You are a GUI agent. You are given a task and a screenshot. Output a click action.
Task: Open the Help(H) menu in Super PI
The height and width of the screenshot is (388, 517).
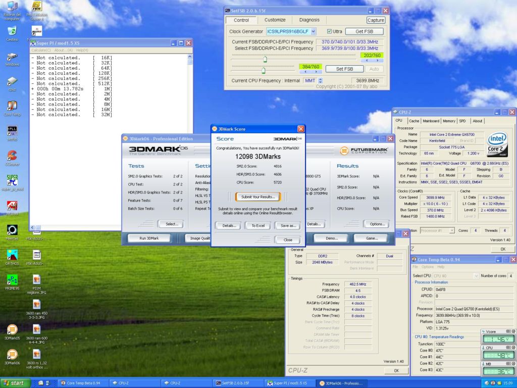coord(82,50)
